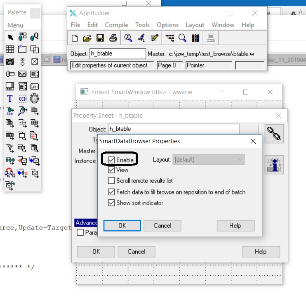
Task: Open the Window menu
Action: [x=223, y=25]
